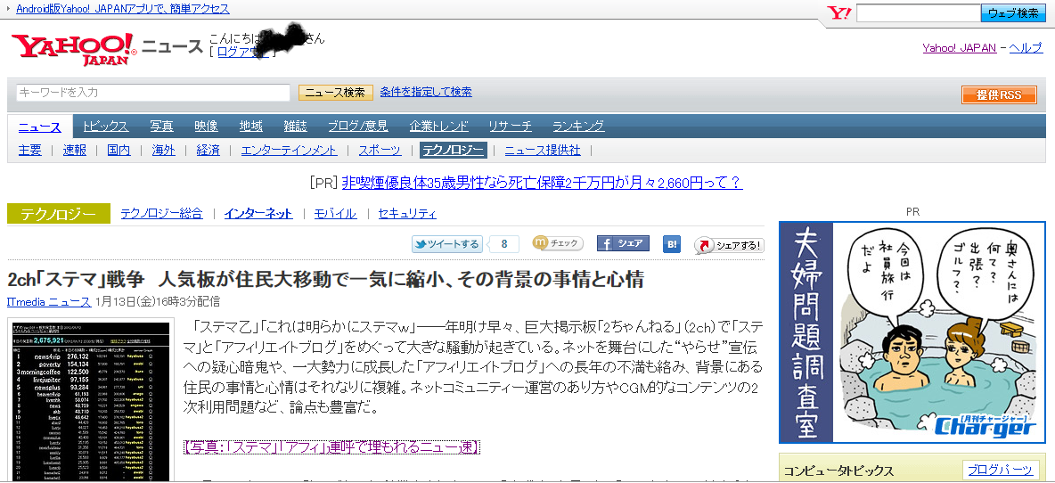Click the mixi チェック button
This screenshot has width=1055, height=483.
(x=558, y=243)
